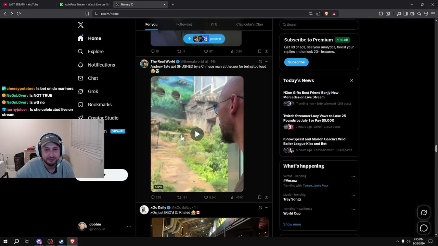438x246 pixels.
Task: Open N3on Gifts Best Friend Benjy news
Action: pyautogui.click(x=319, y=98)
